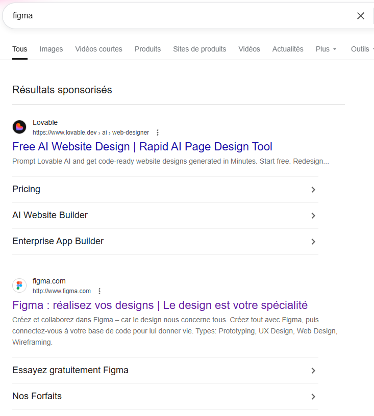Click the chevron in the AI Website Builder row
This screenshot has width=374, height=416.
pos(313,216)
